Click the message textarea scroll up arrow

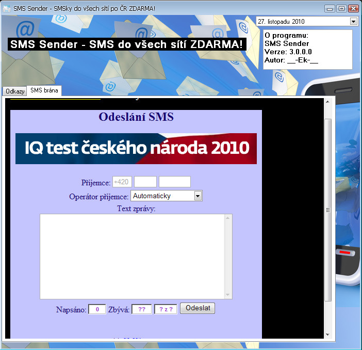point(227,218)
